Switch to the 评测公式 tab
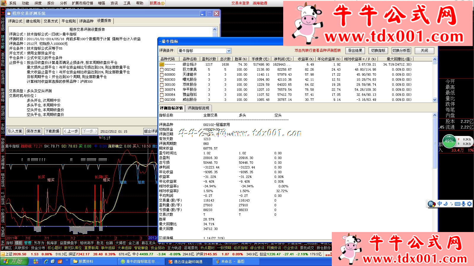The width and height of the screenshot is (474, 266). (x=15, y=21)
